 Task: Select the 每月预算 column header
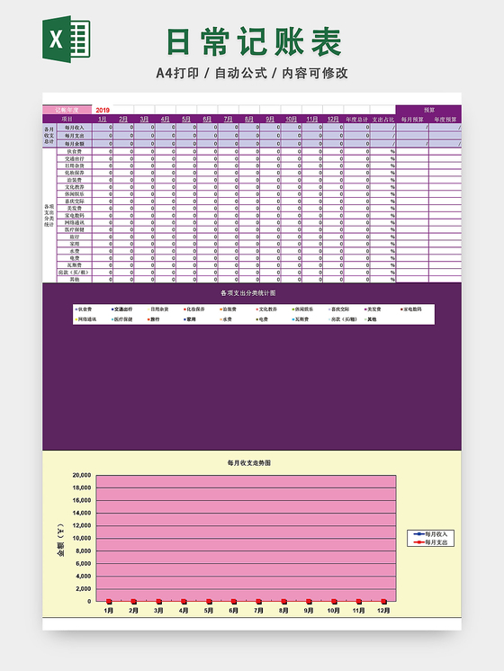click(x=412, y=119)
